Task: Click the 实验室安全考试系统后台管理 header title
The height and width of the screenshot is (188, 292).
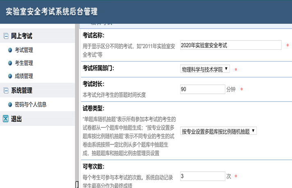Action: [52, 11]
